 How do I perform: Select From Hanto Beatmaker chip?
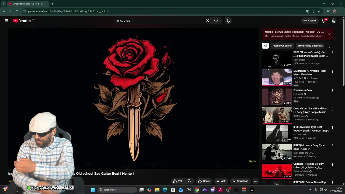coord(311,46)
